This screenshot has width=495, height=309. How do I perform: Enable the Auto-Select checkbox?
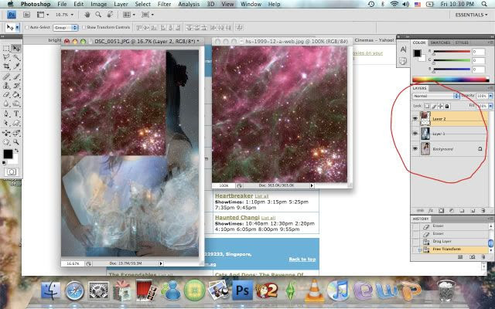[27, 28]
